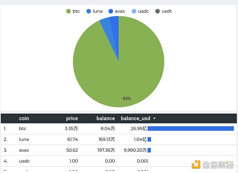The height and width of the screenshot is (173, 238).
Task: Select the luna row coin cell
Action: [x=24, y=139]
